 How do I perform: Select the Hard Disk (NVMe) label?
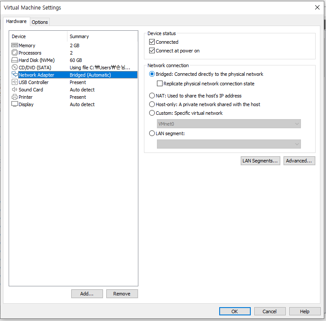[37, 60]
